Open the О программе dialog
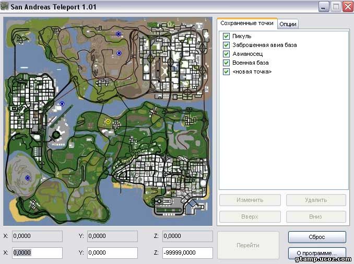Viewport: 354px width, 264px height. [317, 253]
